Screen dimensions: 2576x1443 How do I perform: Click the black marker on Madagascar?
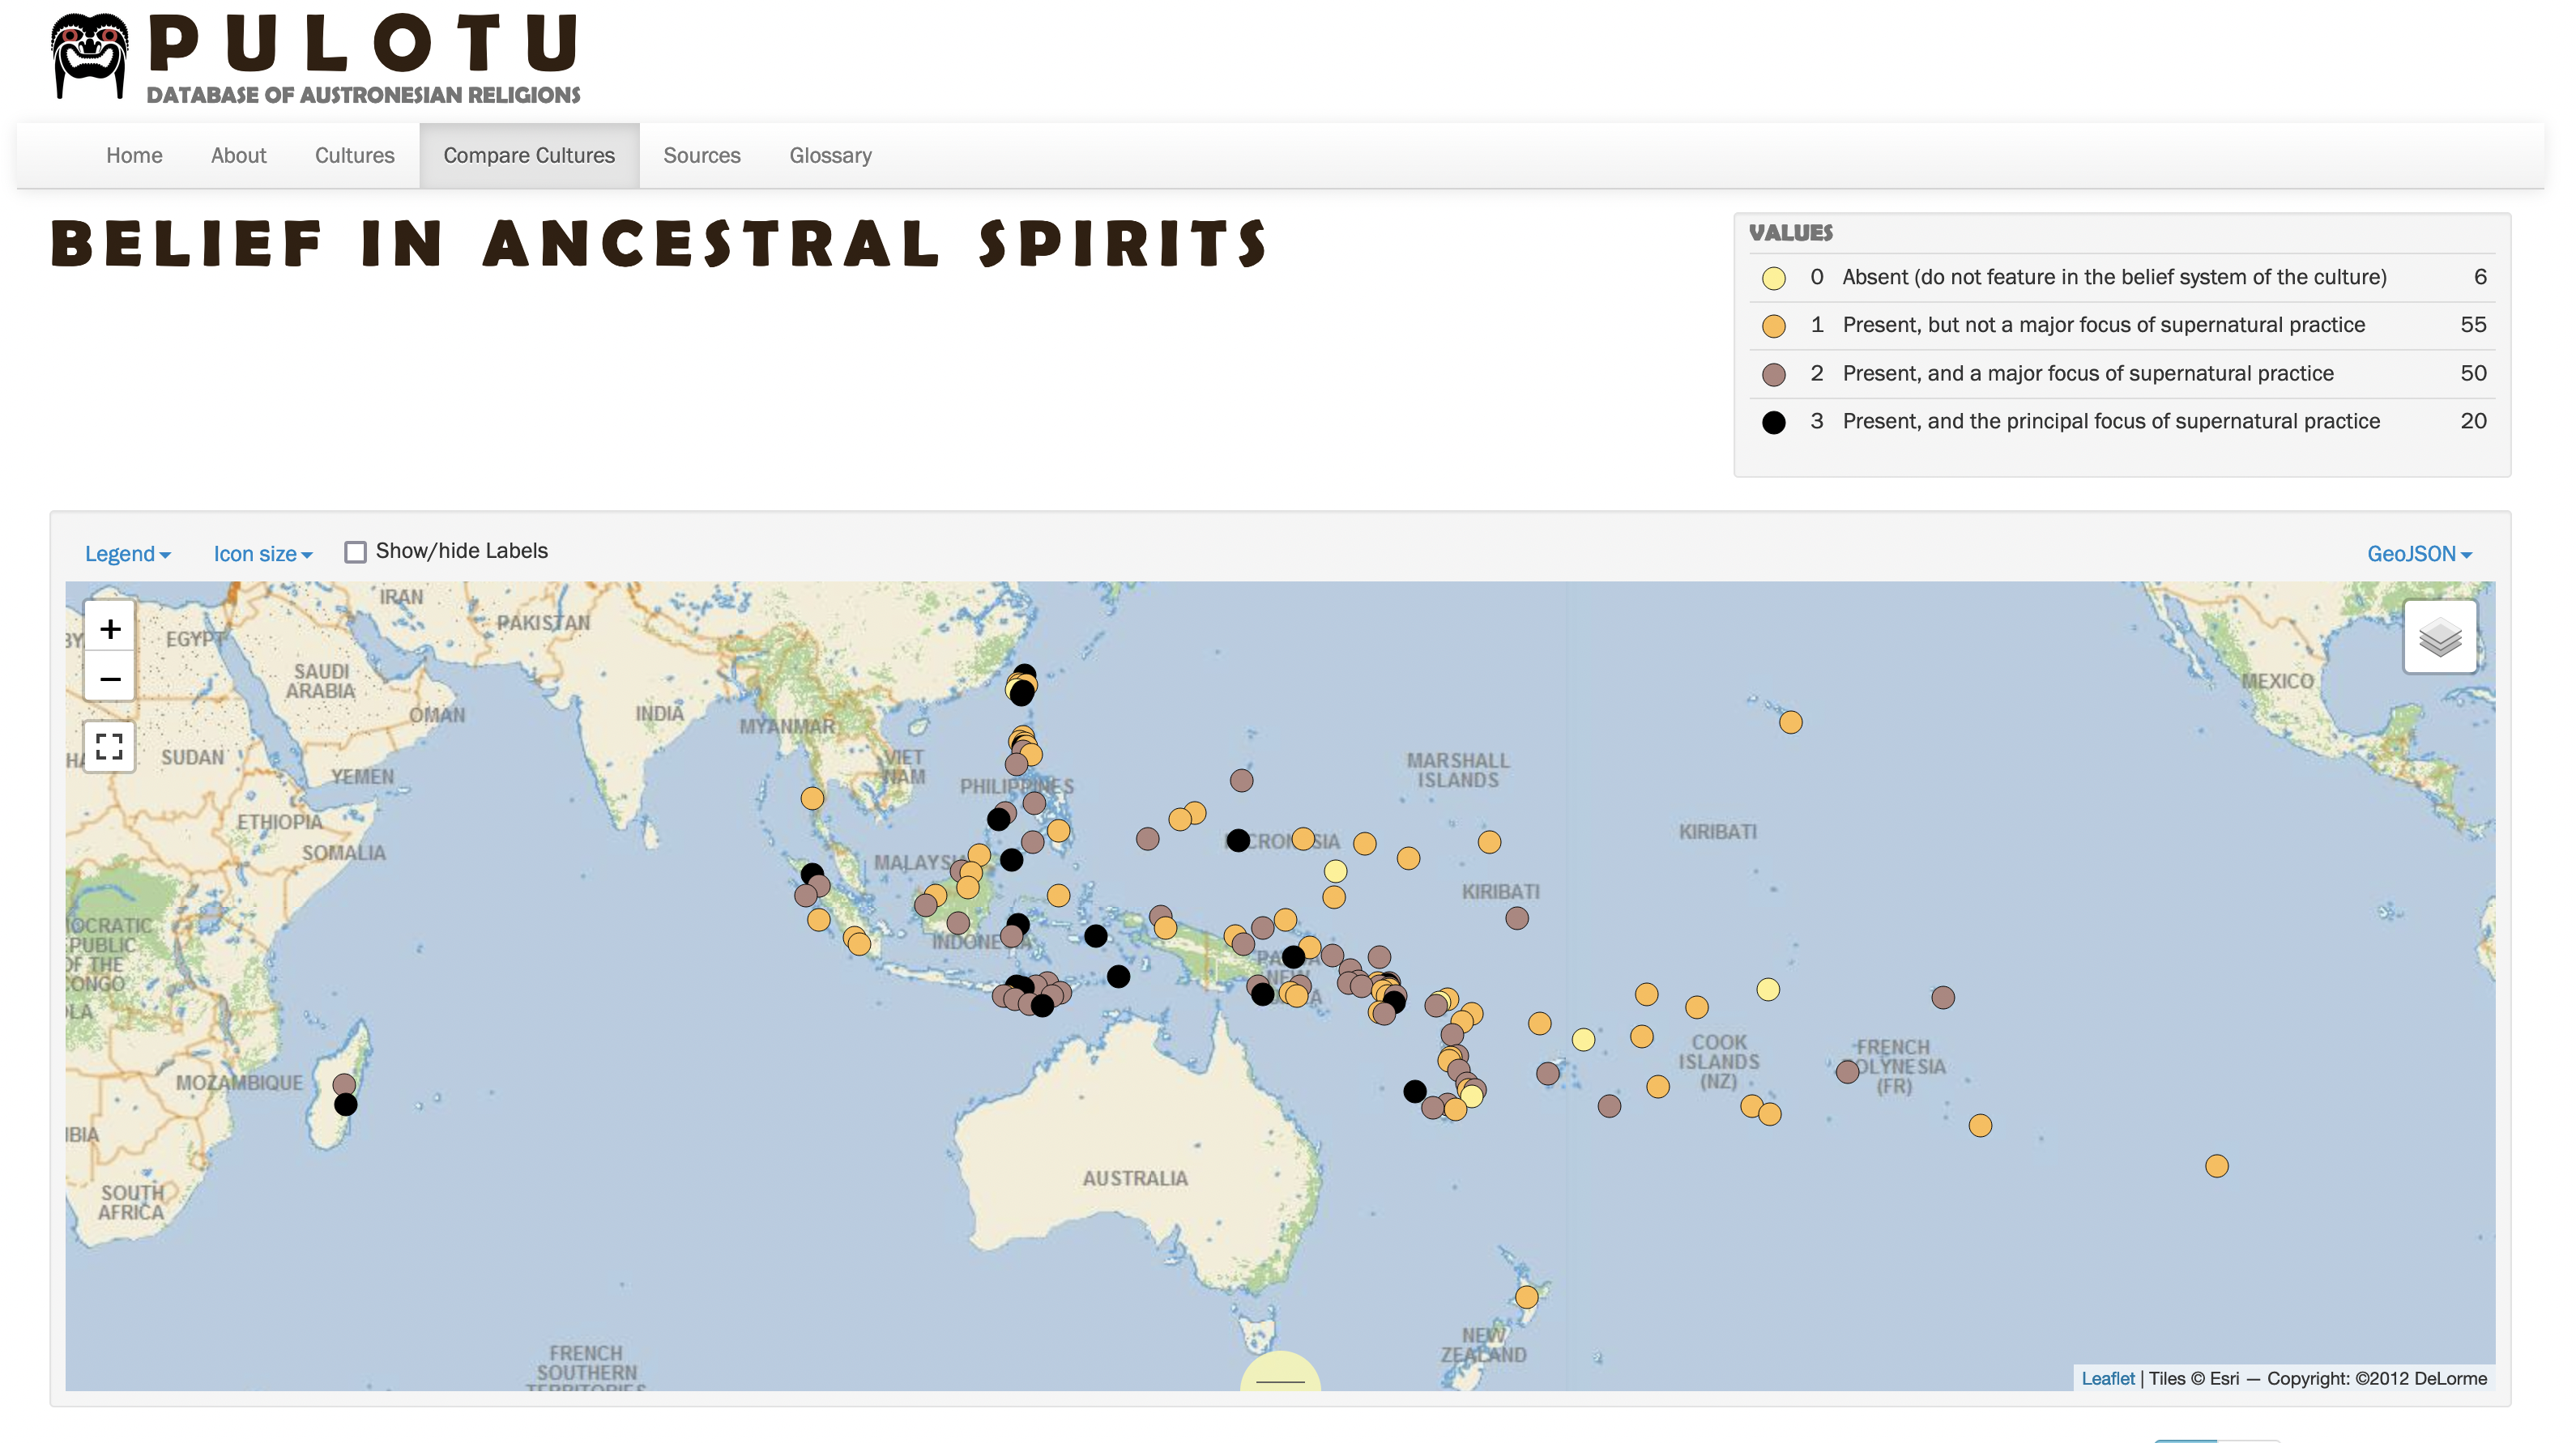[346, 1105]
